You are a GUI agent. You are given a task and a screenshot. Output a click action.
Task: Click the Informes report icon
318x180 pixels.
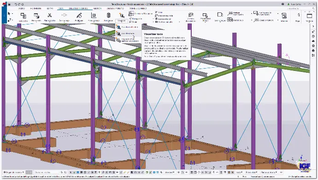[x=284, y=16]
